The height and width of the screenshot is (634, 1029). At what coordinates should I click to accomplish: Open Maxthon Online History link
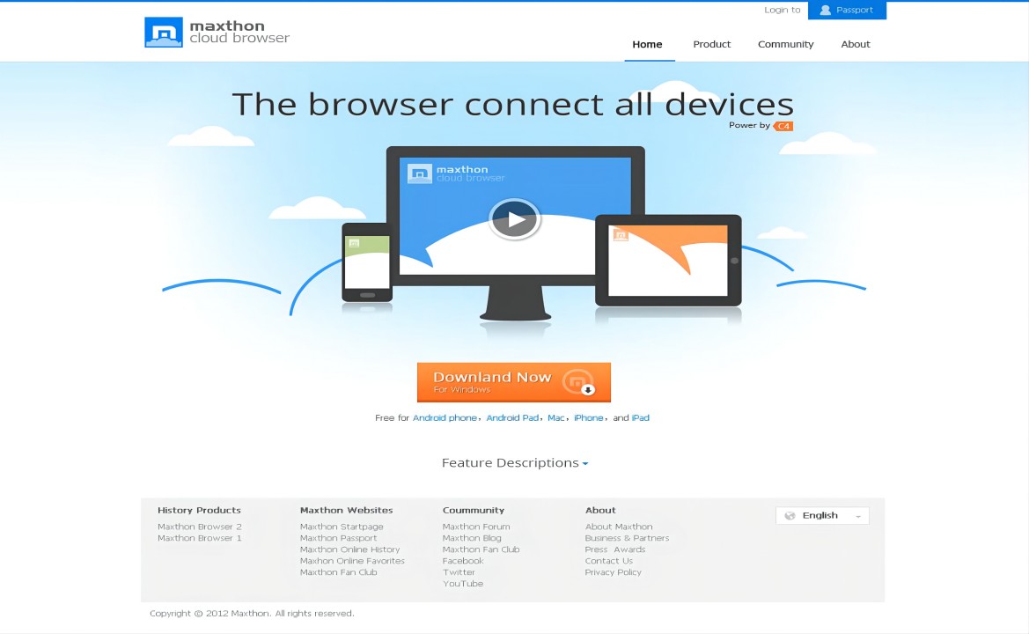(x=349, y=550)
